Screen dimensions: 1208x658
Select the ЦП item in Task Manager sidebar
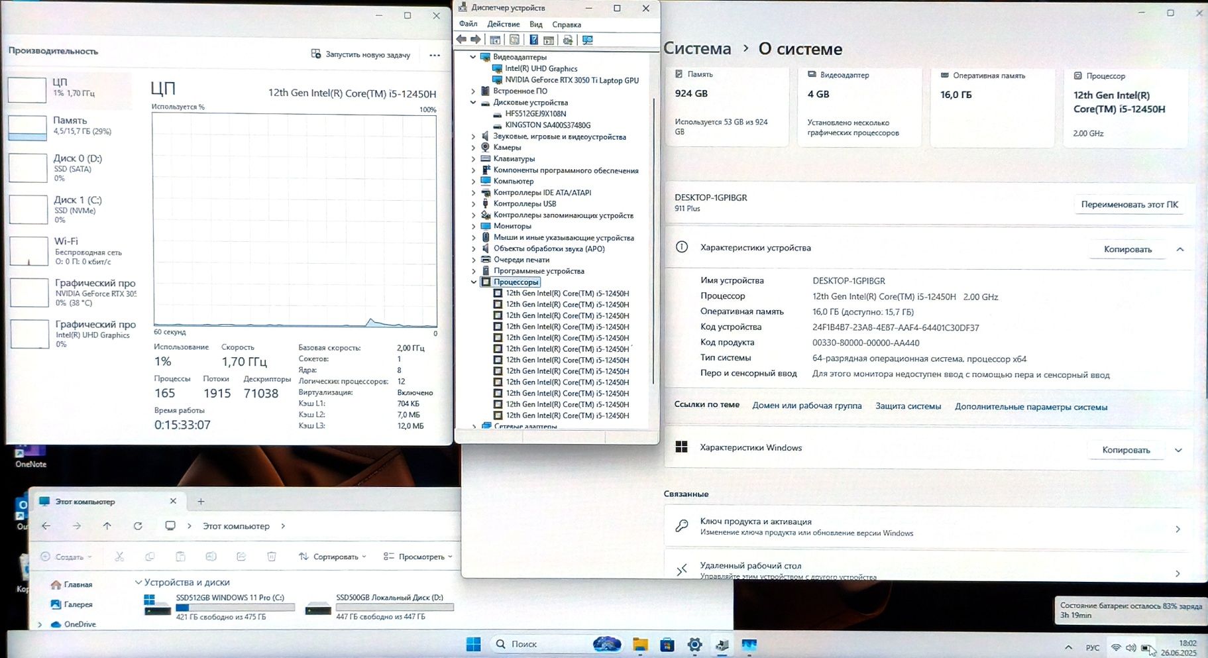tap(70, 89)
